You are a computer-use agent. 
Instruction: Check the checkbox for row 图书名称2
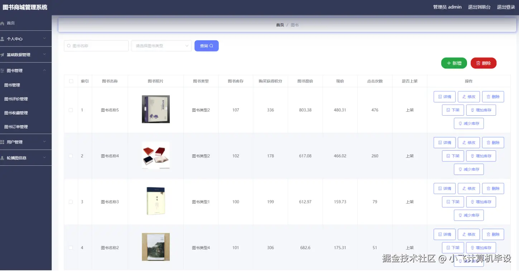click(x=71, y=248)
